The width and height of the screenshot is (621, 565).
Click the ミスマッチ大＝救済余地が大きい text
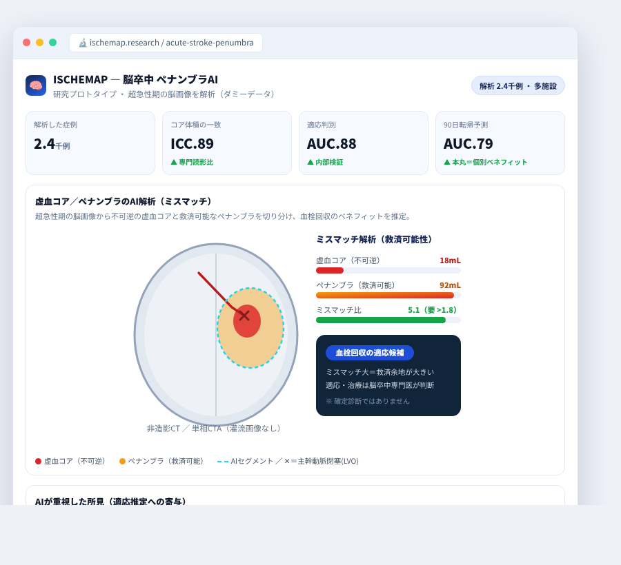pyautogui.click(x=379, y=372)
